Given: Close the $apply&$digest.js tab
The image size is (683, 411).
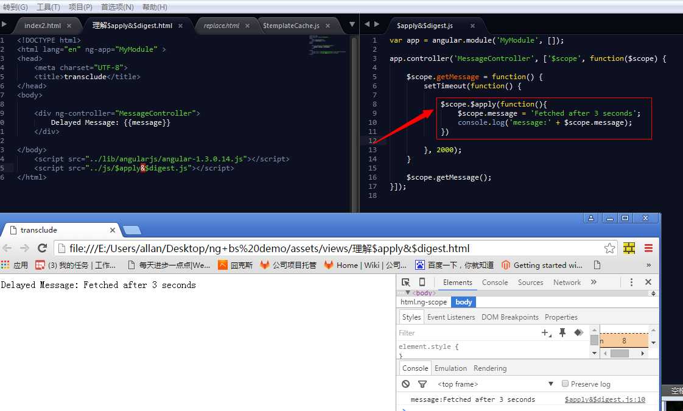Looking at the screenshot, I should coord(472,26).
